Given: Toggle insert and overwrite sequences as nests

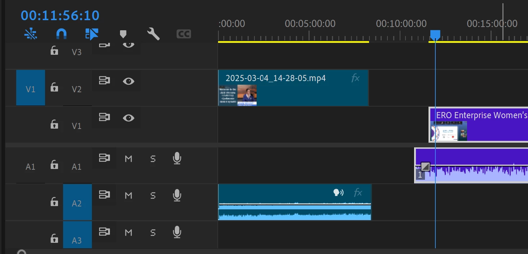Looking at the screenshot, I should pyautogui.click(x=31, y=34).
